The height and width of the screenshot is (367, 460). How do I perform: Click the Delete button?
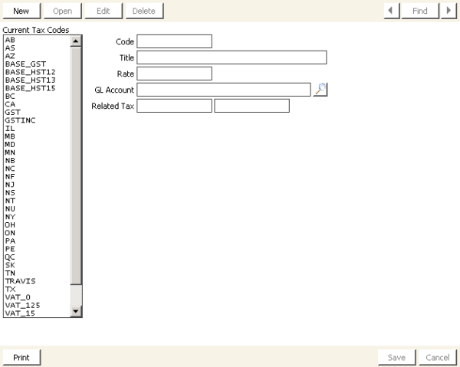144,11
